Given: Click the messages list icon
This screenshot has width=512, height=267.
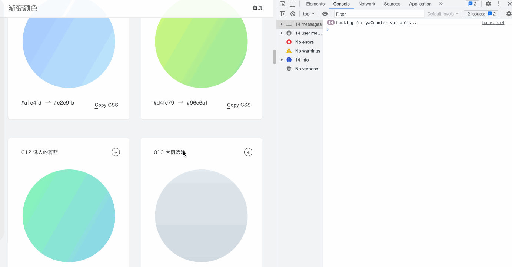Looking at the screenshot, I should click(289, 24).
